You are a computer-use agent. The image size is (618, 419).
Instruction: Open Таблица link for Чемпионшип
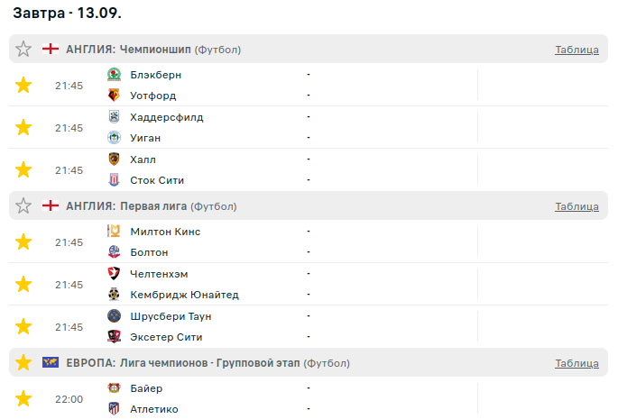(576, 50)
